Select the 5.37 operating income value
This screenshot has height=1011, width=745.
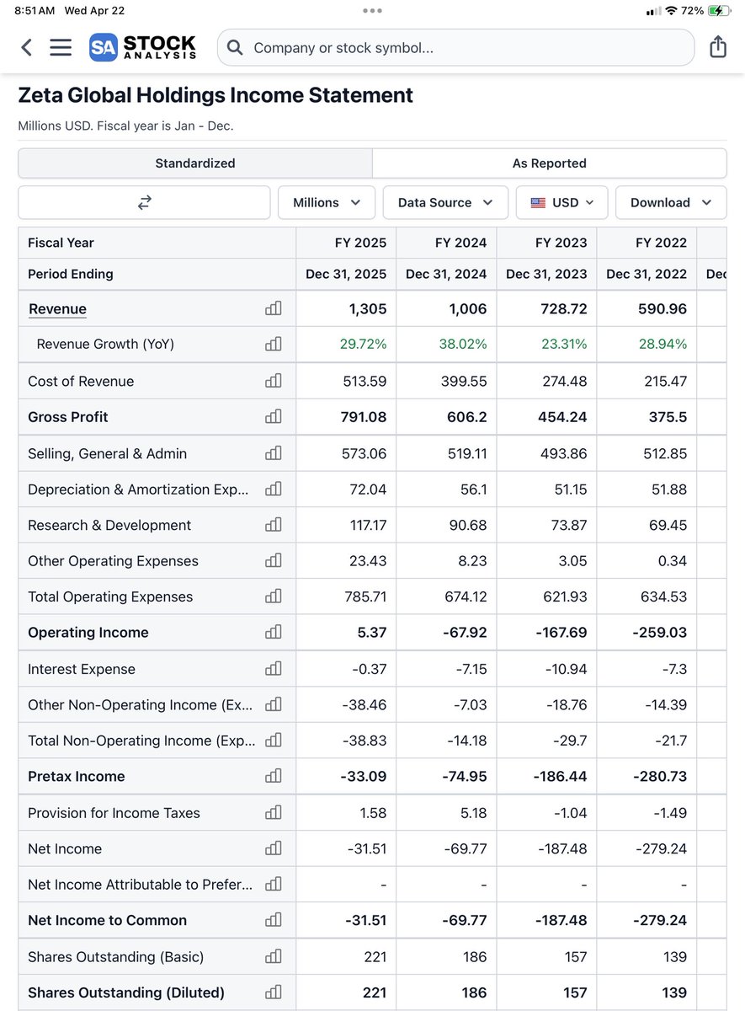(x=372, y=633)
